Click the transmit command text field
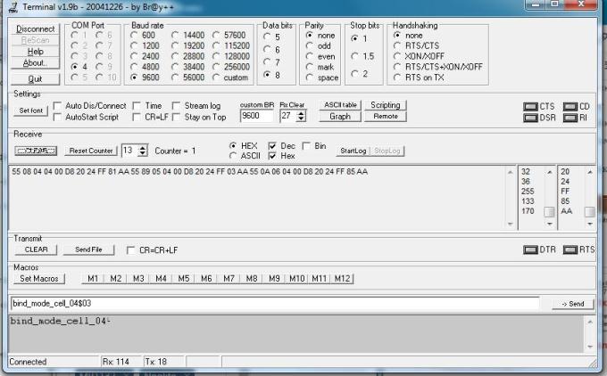 pos(274,304)
